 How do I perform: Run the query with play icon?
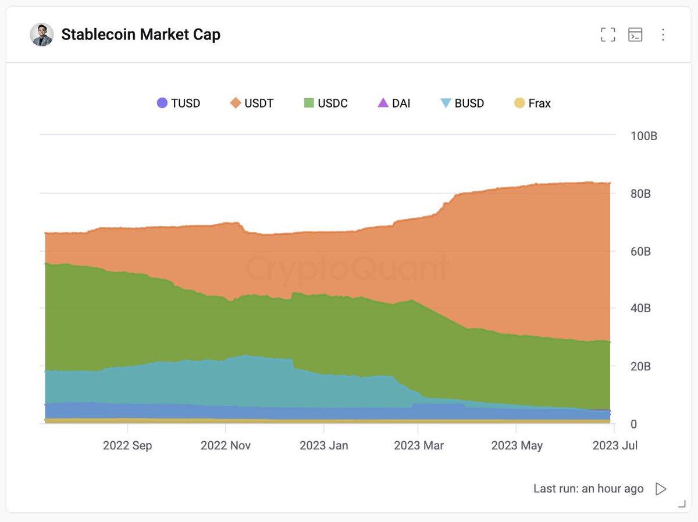point(661,489)
